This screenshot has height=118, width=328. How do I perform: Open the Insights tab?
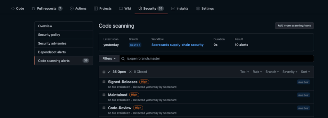click(x=180, y=9)
